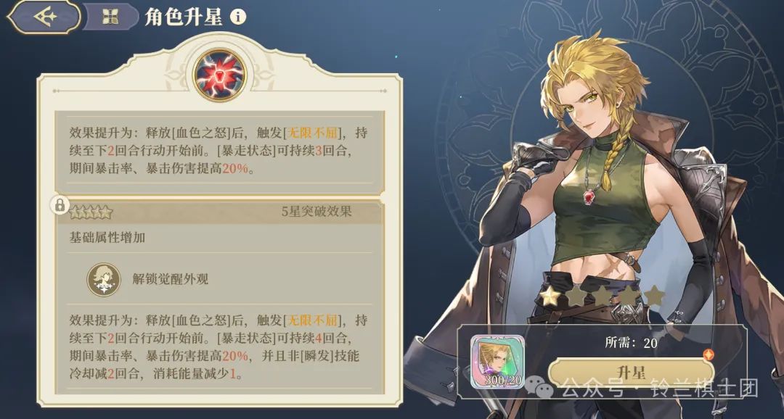Viewport: 784px width, 419px height.
Task: Tap the 基础属性增加 row
Action: pyautogui.click(x=219, y=238)
